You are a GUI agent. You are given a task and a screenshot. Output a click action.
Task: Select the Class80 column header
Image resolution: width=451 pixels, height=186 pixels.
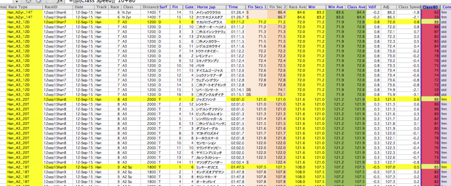click(x=431, y=8)
